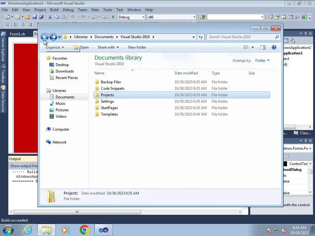The image size is (315, 236).
Task: Click the ControlText black color swatch
Action: point(285,164)
